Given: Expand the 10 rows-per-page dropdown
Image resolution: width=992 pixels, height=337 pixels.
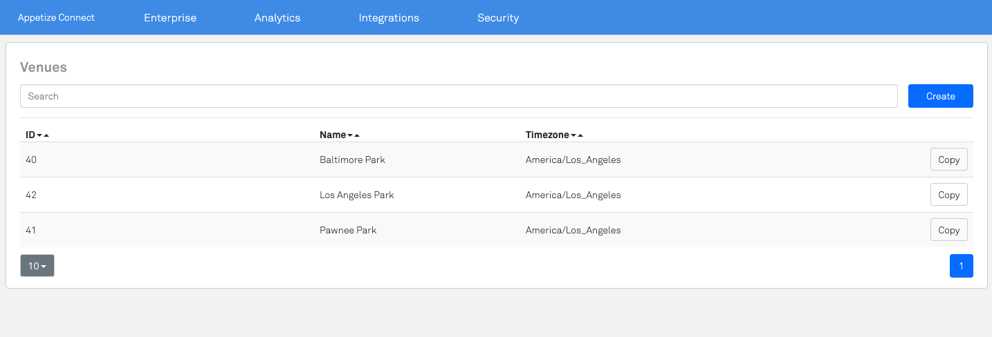Looking at the screenshot, I should [37, 266].
